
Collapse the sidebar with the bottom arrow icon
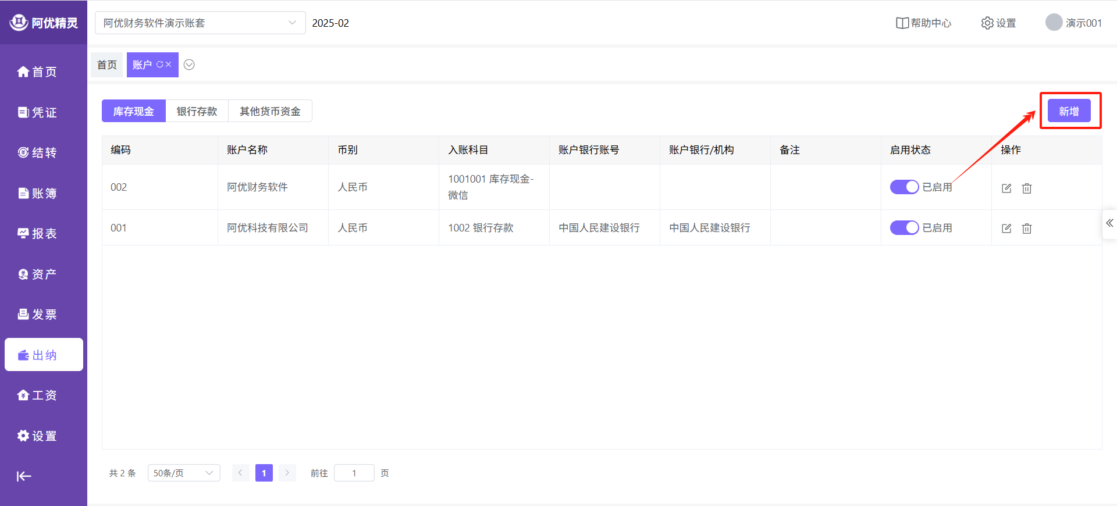(24, 476)
